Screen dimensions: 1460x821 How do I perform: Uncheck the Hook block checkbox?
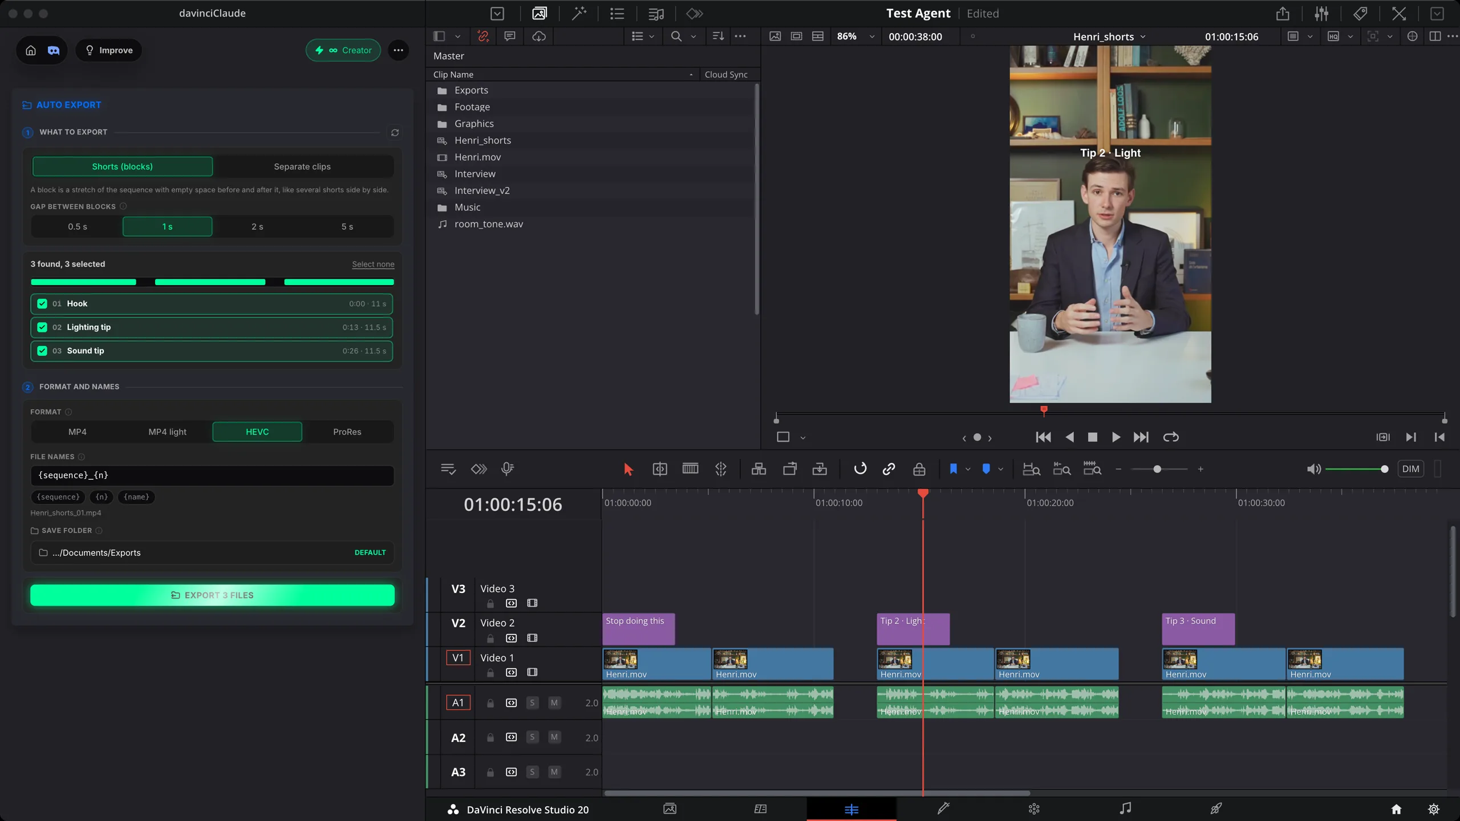pyautogui.click(x=42, y=303)
